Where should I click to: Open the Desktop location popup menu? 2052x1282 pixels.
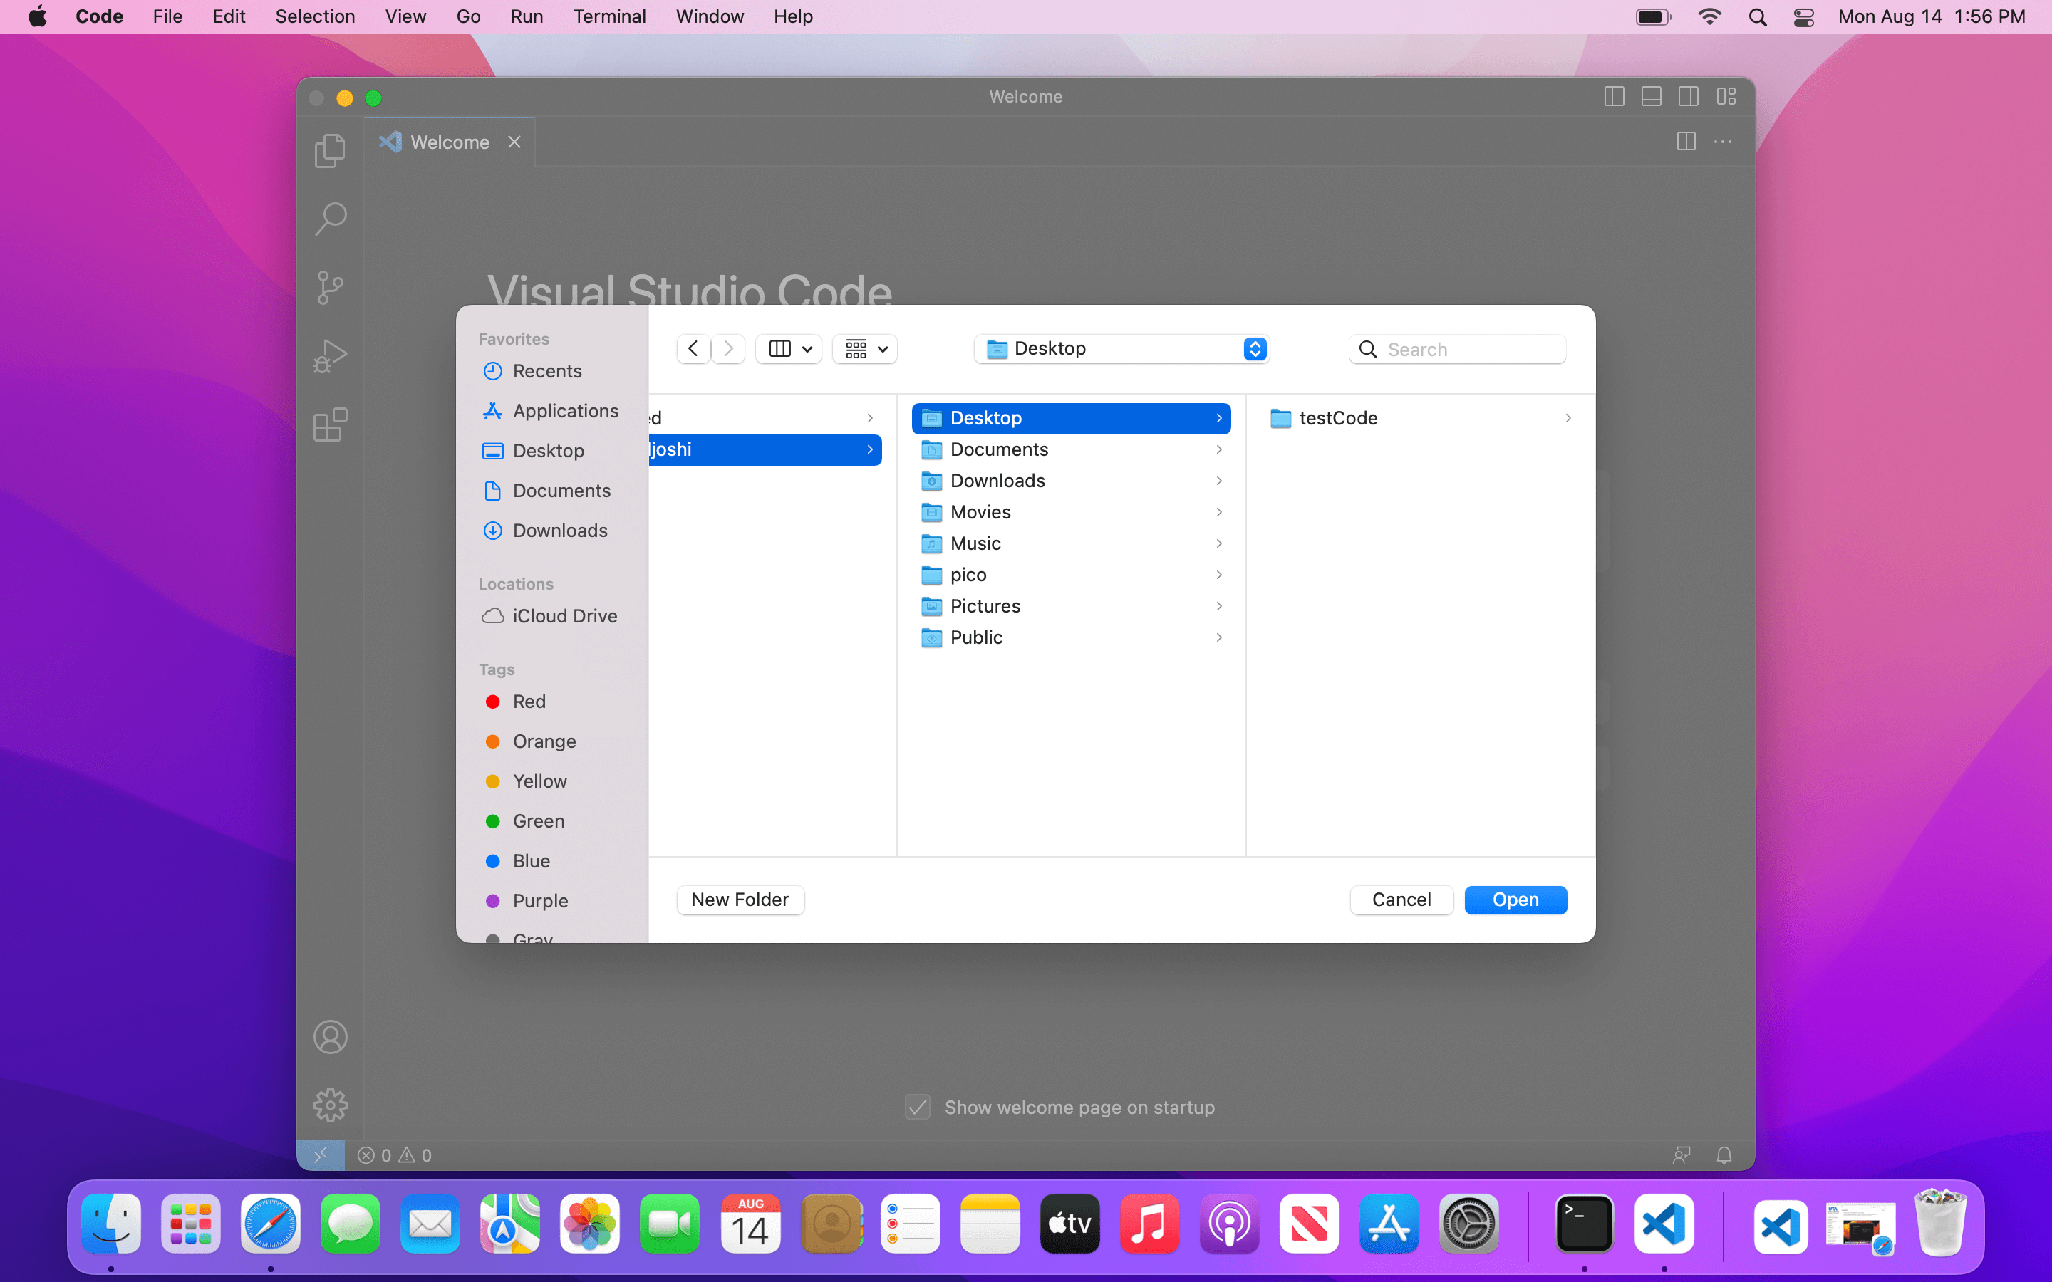point(1121,348)
